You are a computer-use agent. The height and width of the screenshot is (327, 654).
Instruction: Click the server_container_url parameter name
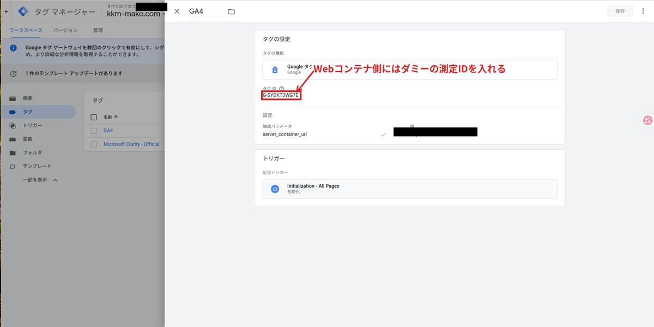tap(284, 134)
